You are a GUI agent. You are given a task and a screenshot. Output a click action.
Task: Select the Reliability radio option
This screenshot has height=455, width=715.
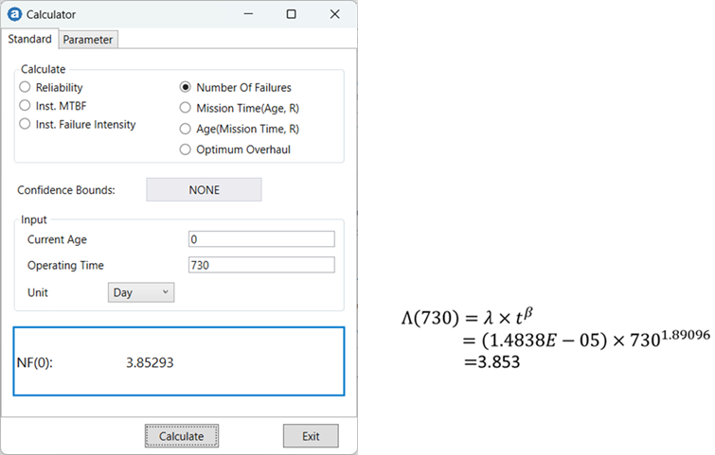pyautogui.click(x=26, y=88)
